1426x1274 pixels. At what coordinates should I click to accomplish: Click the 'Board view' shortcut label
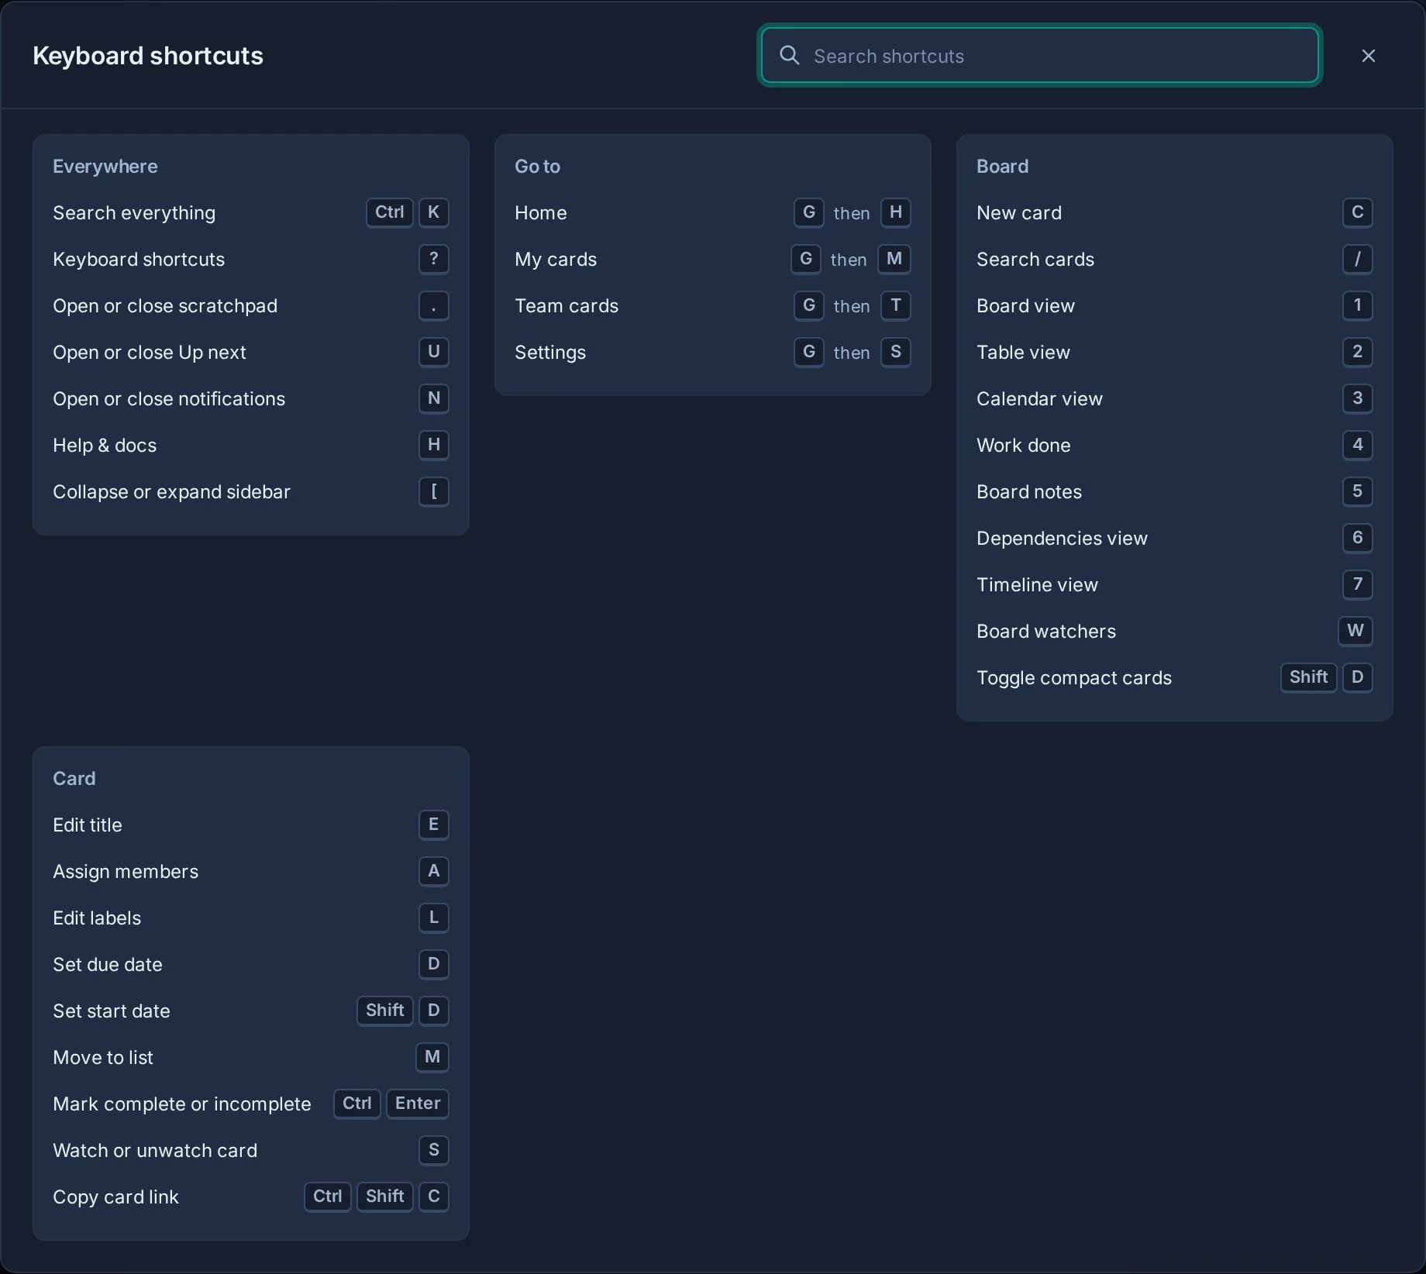[1025, 305]
